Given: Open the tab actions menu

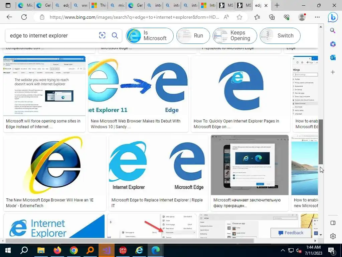Looking at the screenshot, I should click(x=8, y=5).
